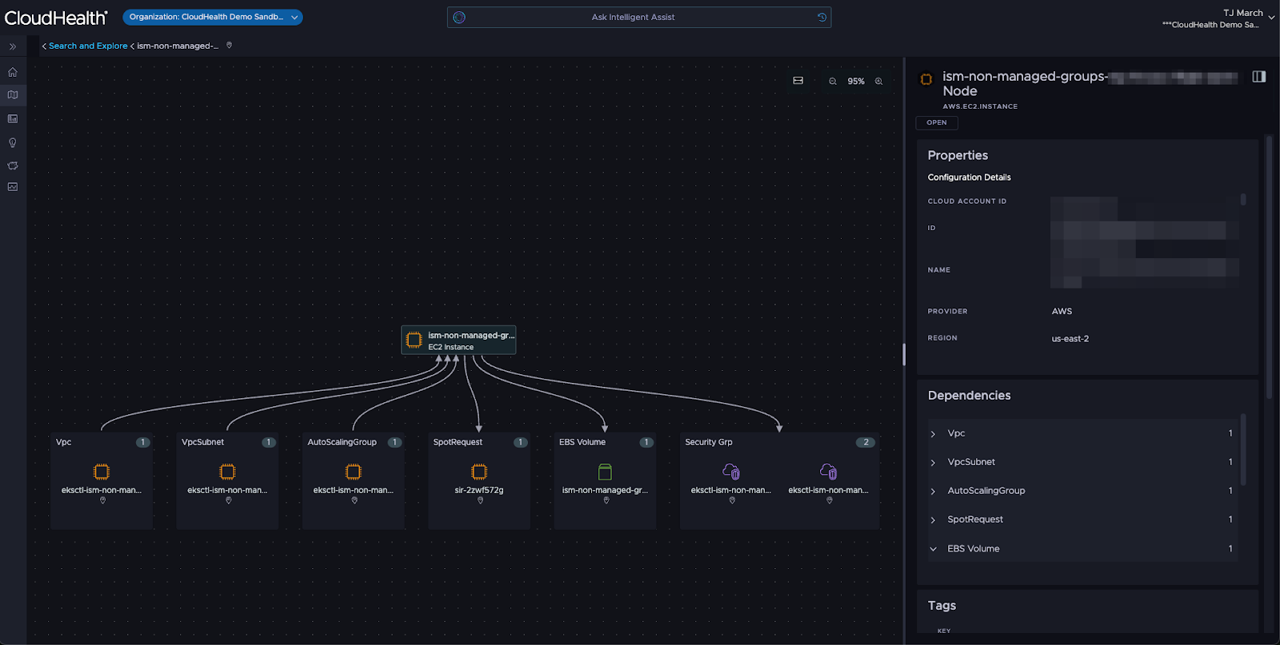Open the Organization selector dropdown
The height and width of the screenshot is (645, 1280).
[x=213, y=17]
